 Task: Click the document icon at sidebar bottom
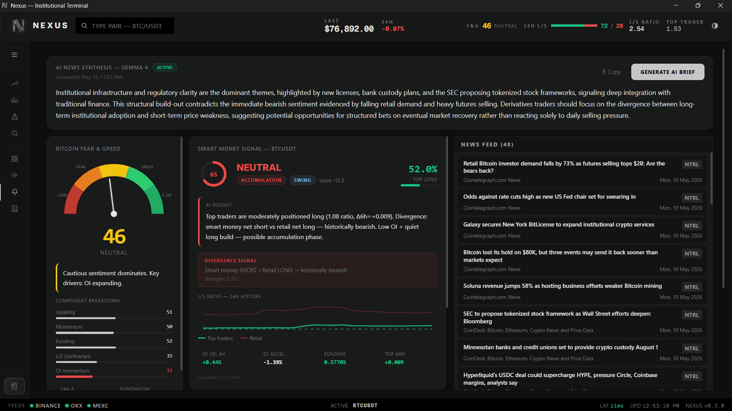click(x=15, y=386)
